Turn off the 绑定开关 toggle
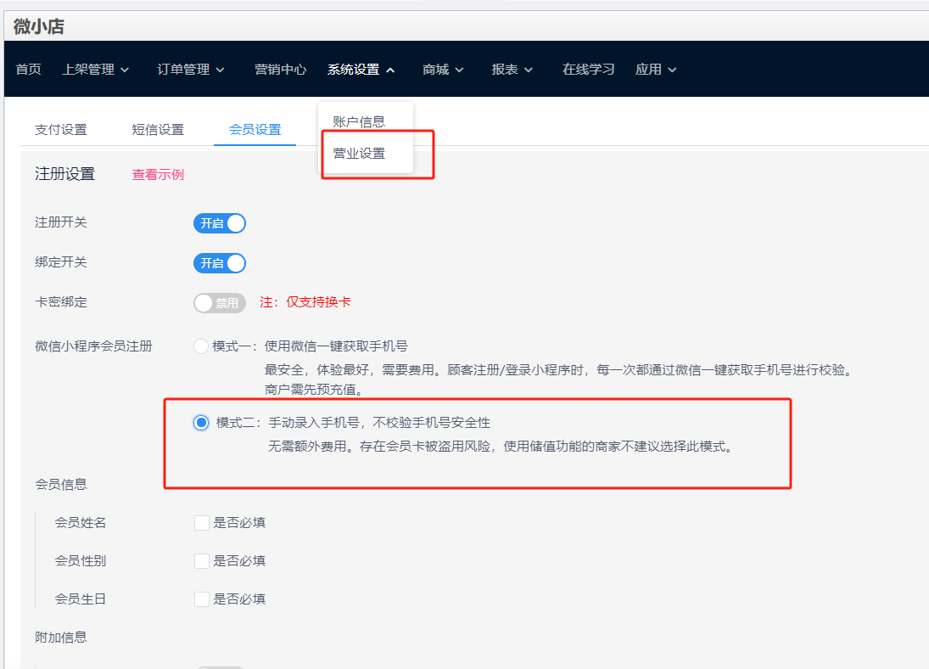Viewport: 929px width, 669px height. click(x=220, y=263)
